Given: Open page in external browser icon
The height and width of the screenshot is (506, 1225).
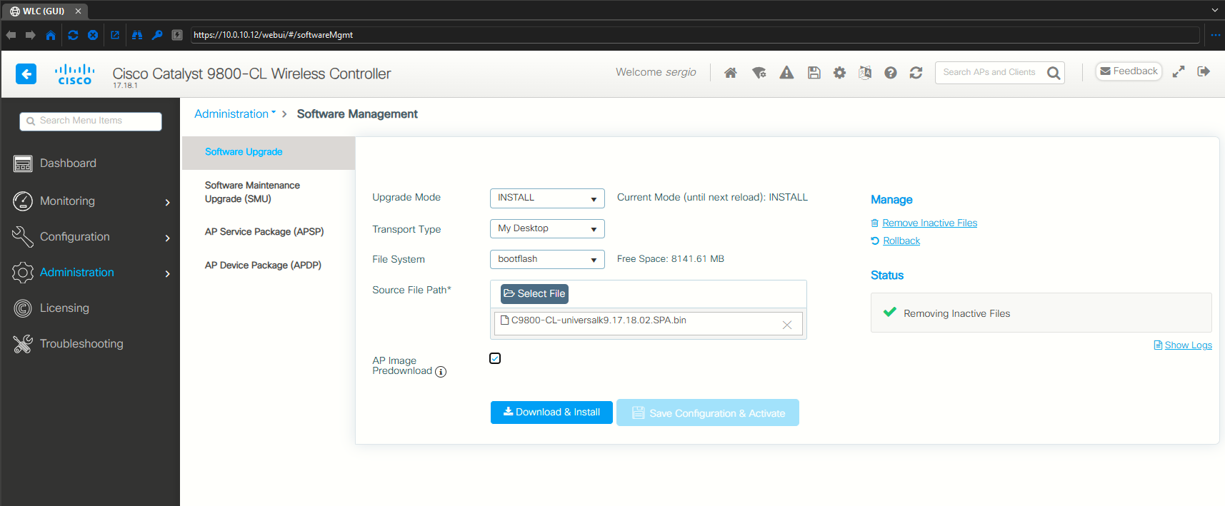Looking at the screenshot, I should pyautogui.click(x=115, y=35).
